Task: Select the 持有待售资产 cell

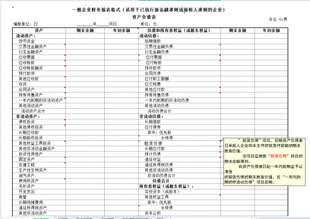Action: pyautogui.click(x=39, y=95)
